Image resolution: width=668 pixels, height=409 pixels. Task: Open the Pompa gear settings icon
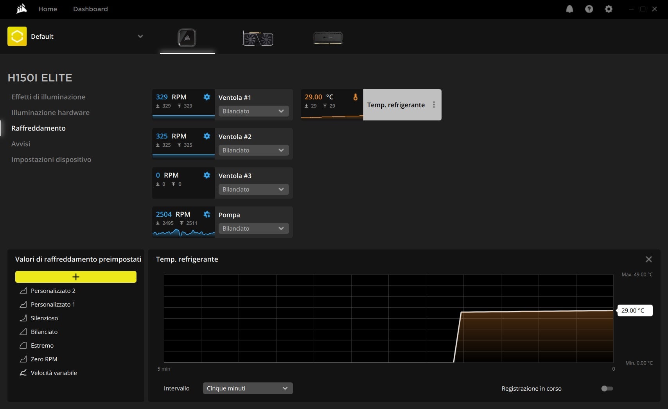(x=207, y=214)
